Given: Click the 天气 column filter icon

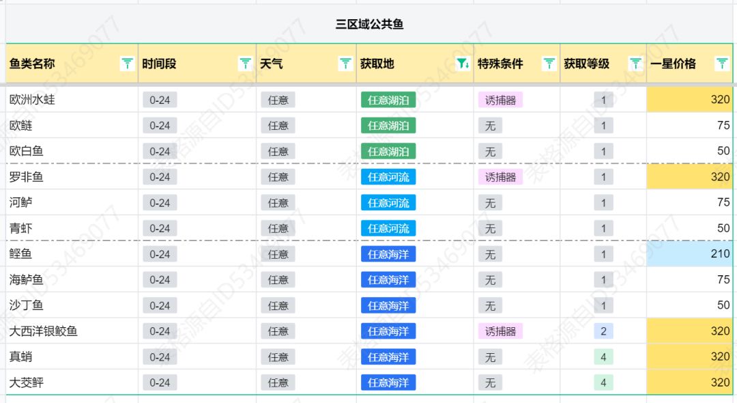Looking at the screenshot, I should (x=345, y=64).
